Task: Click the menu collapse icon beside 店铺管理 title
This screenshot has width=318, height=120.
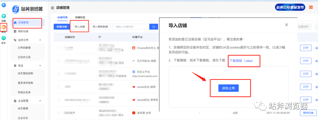Action: [x=52, y=7]
